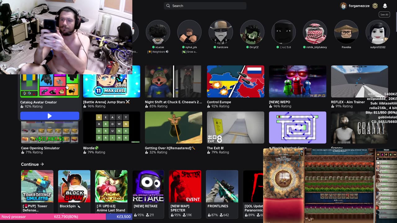The height and width of the screenshot is (223, 397).
Task: Open Anime Last Stand tile
Action: tap(111, 186)
